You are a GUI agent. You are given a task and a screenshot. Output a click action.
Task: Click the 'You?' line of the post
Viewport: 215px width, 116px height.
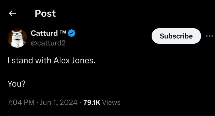point(16,84)
